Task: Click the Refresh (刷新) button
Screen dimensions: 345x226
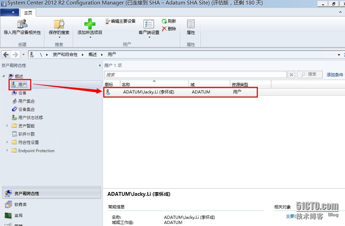Action: [x=169, y=21]
